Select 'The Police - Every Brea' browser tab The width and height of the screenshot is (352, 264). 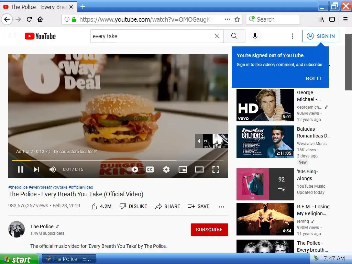(x=38, y=7)
